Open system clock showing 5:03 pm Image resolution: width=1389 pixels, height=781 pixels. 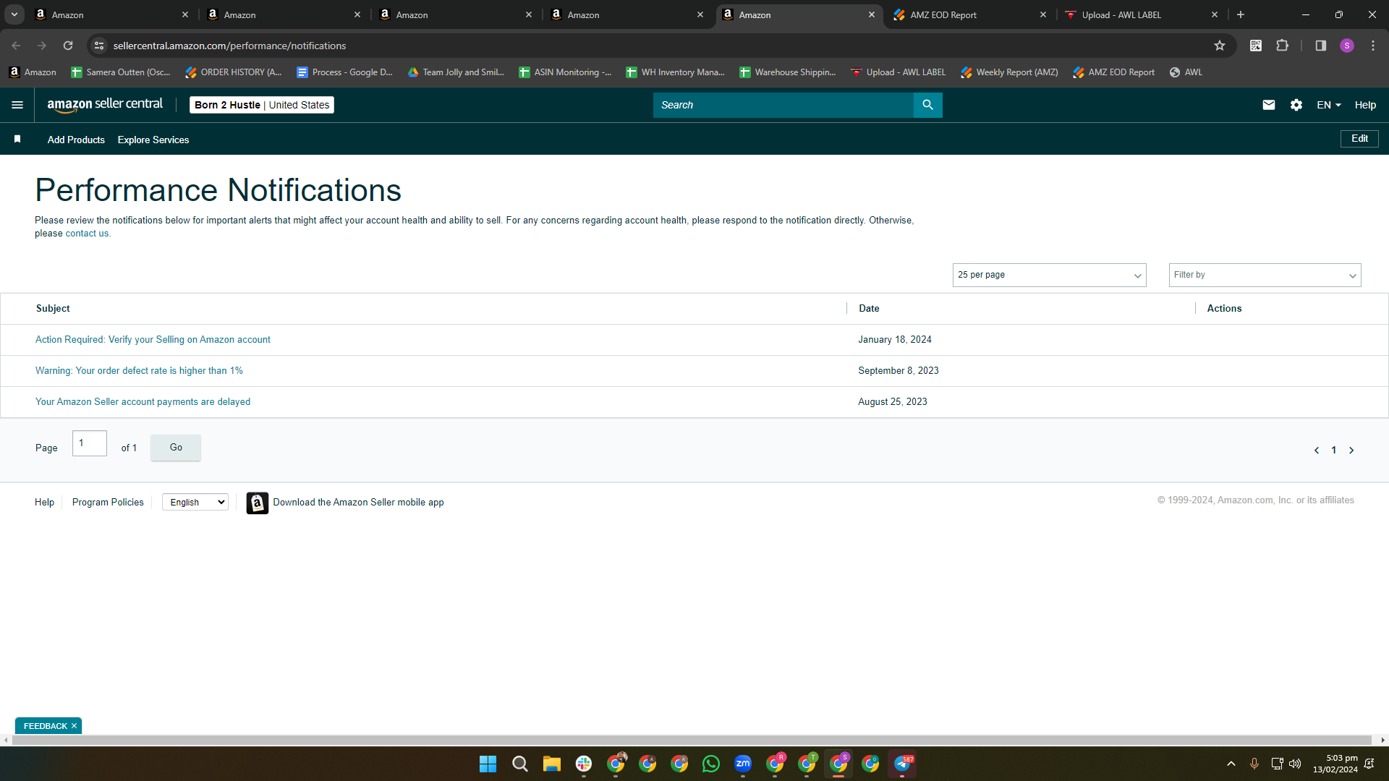pos(1335,764)
